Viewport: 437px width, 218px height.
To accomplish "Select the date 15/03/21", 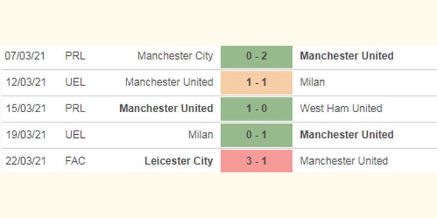I will point(26,108).
